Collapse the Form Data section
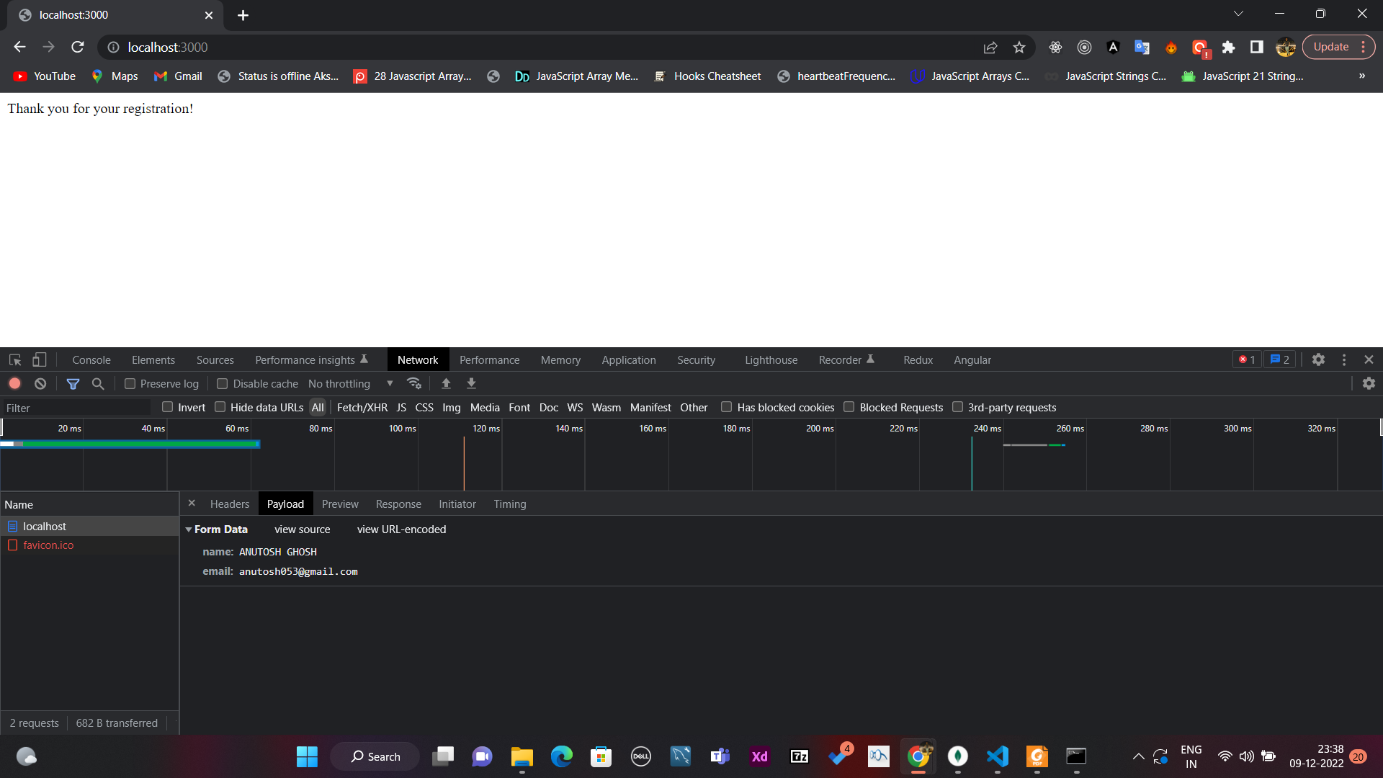Screen dimensions: 1383x778 tap(189, 529)
